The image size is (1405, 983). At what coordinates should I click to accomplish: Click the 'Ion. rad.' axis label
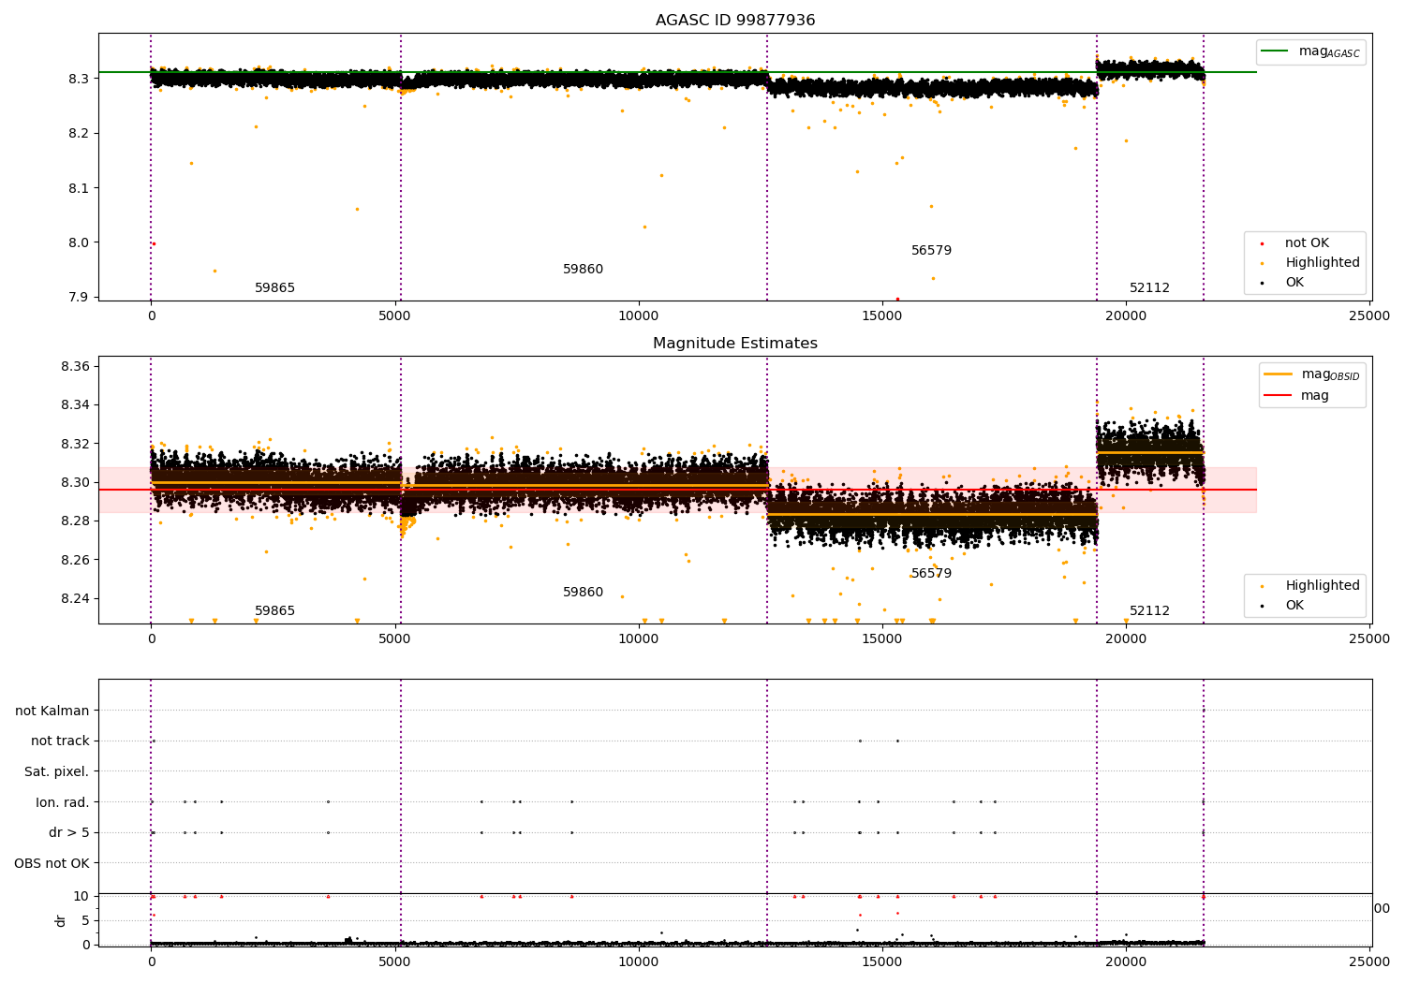pos(63,801)
